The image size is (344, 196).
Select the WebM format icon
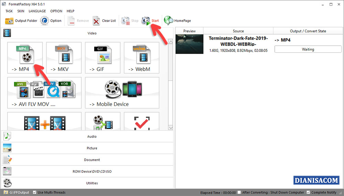[141, 57]
